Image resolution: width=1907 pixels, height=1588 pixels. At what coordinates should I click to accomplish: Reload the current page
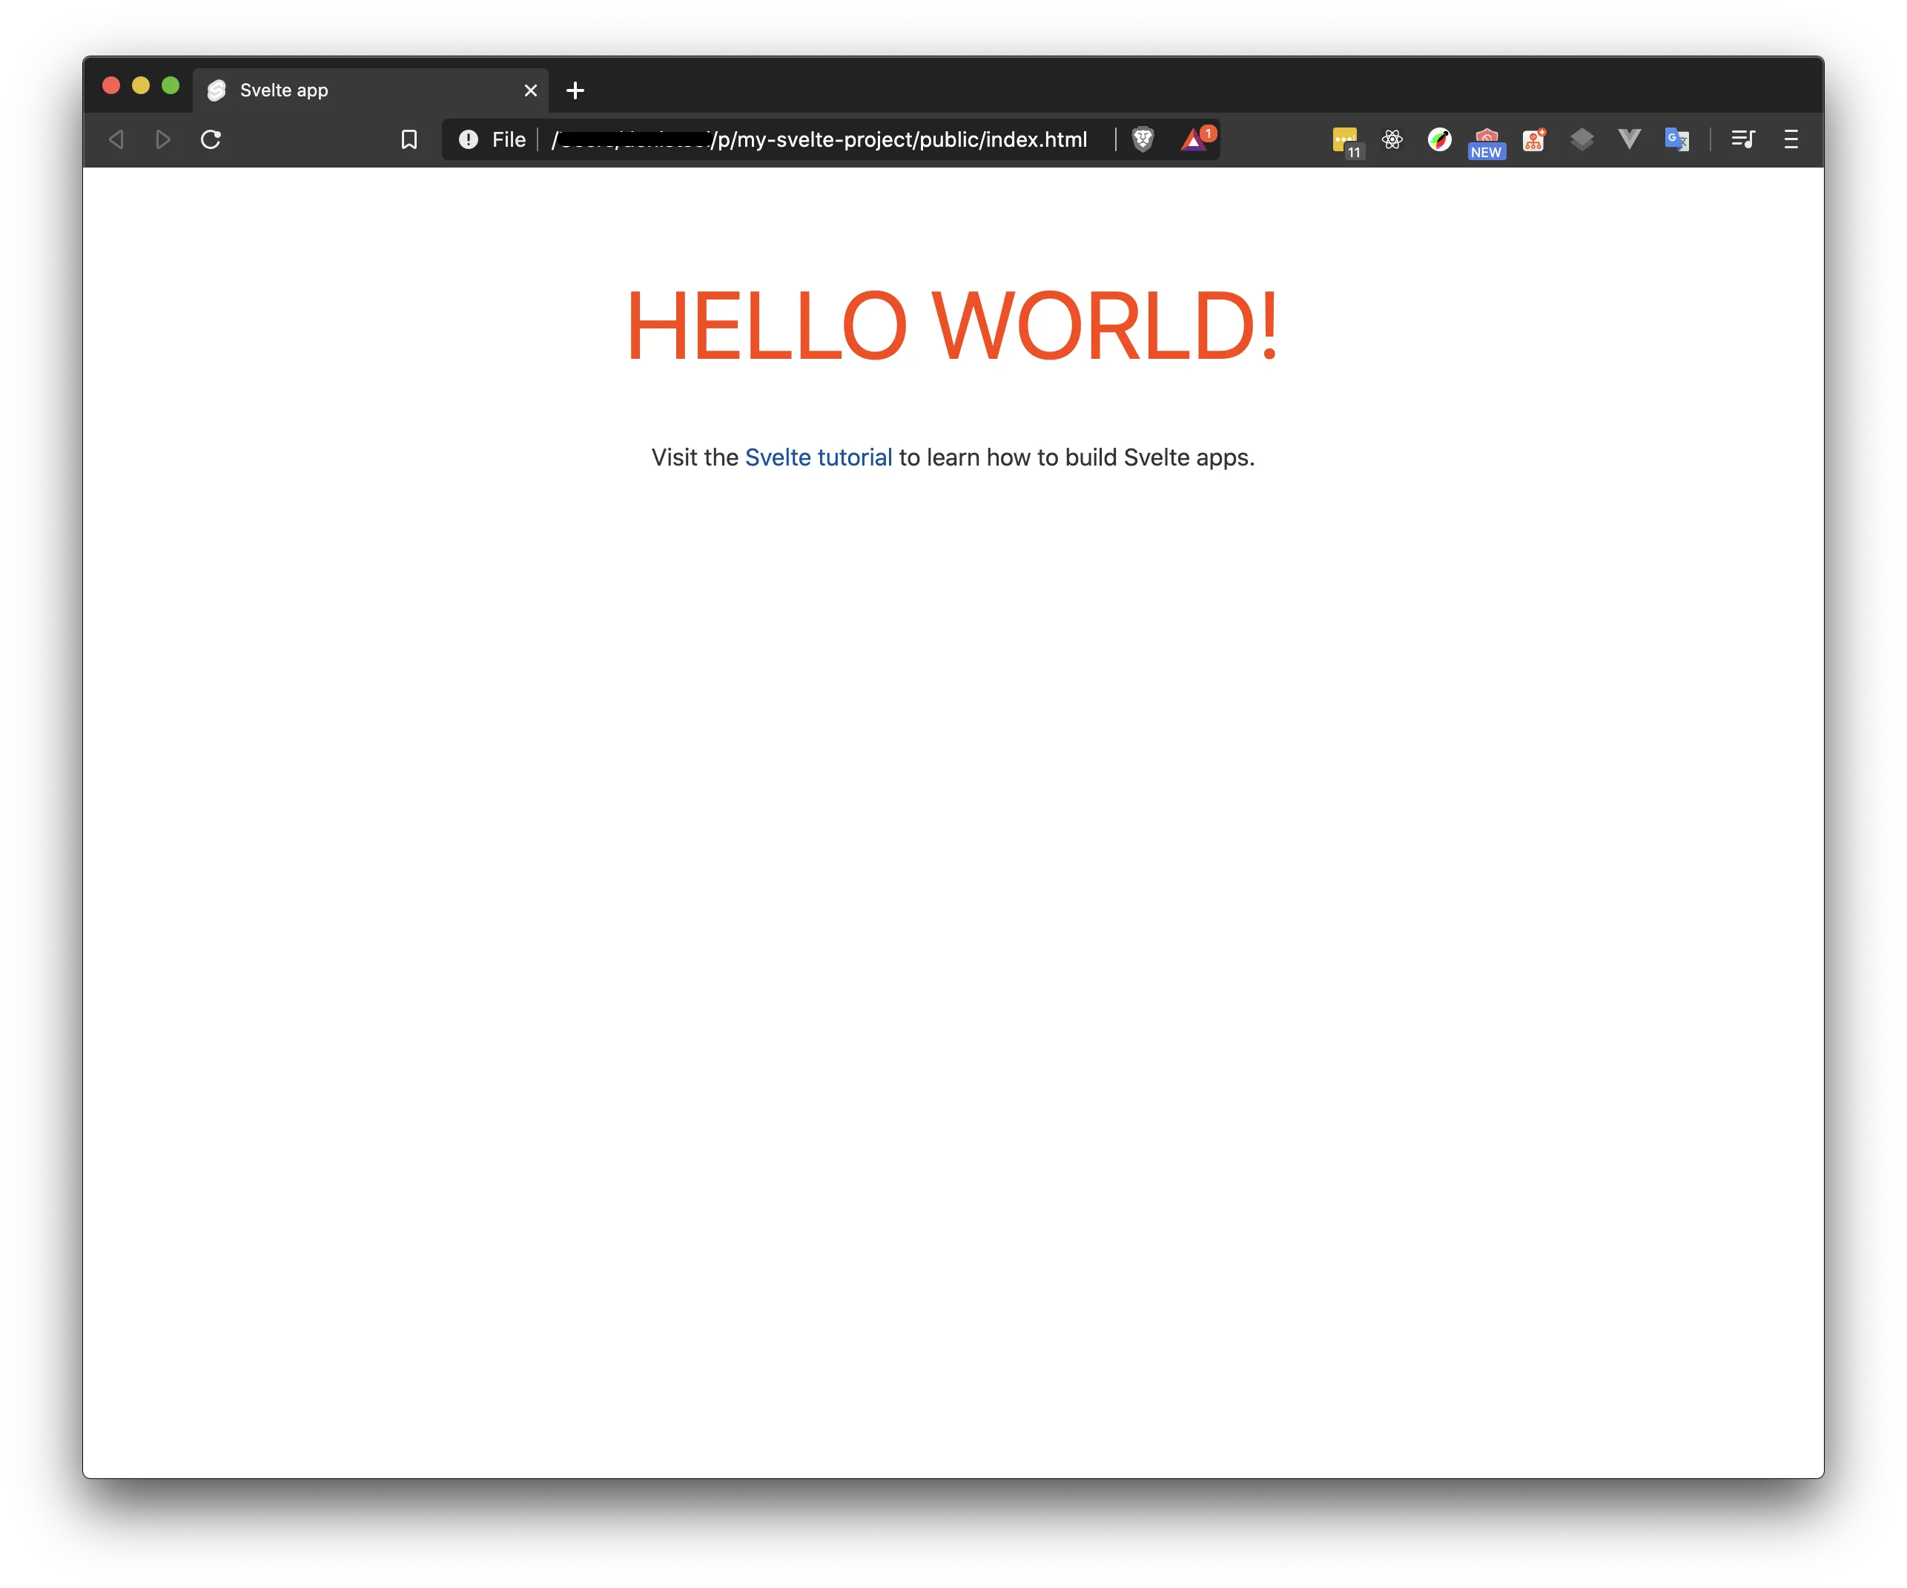point(211,140)
